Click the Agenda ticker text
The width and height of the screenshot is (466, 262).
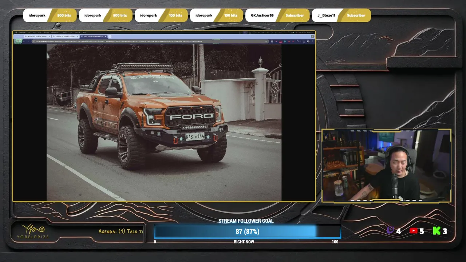click(121, 231)
